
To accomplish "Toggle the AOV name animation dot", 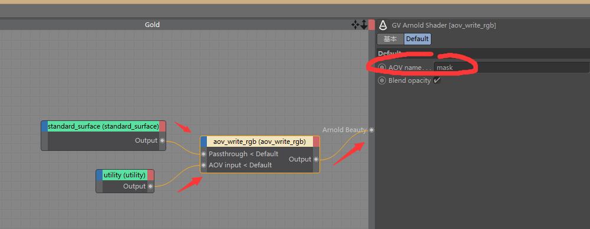I will click(382, 68).
